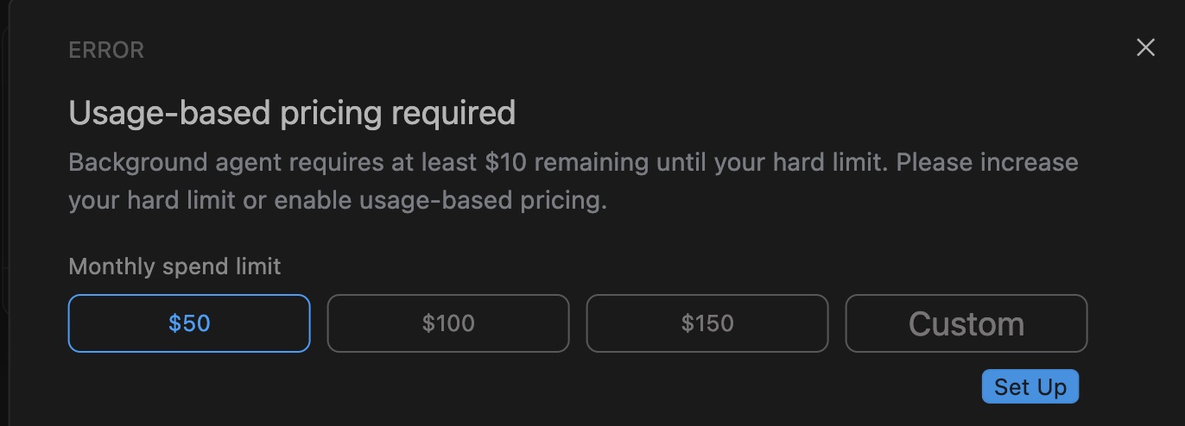The image size is (1185, 426).
Task: Keep the highlighted fifty dollar limit selected
Action: pos(189,323)
